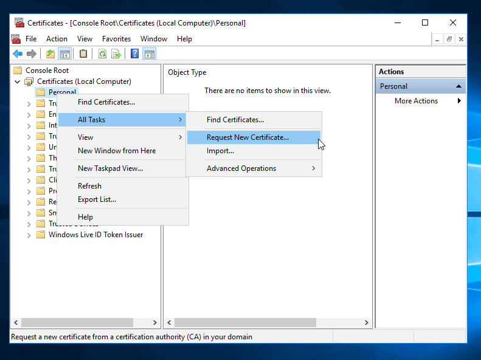
Task: Click the Refresh toolbar icon
Action: pos(102,54)
